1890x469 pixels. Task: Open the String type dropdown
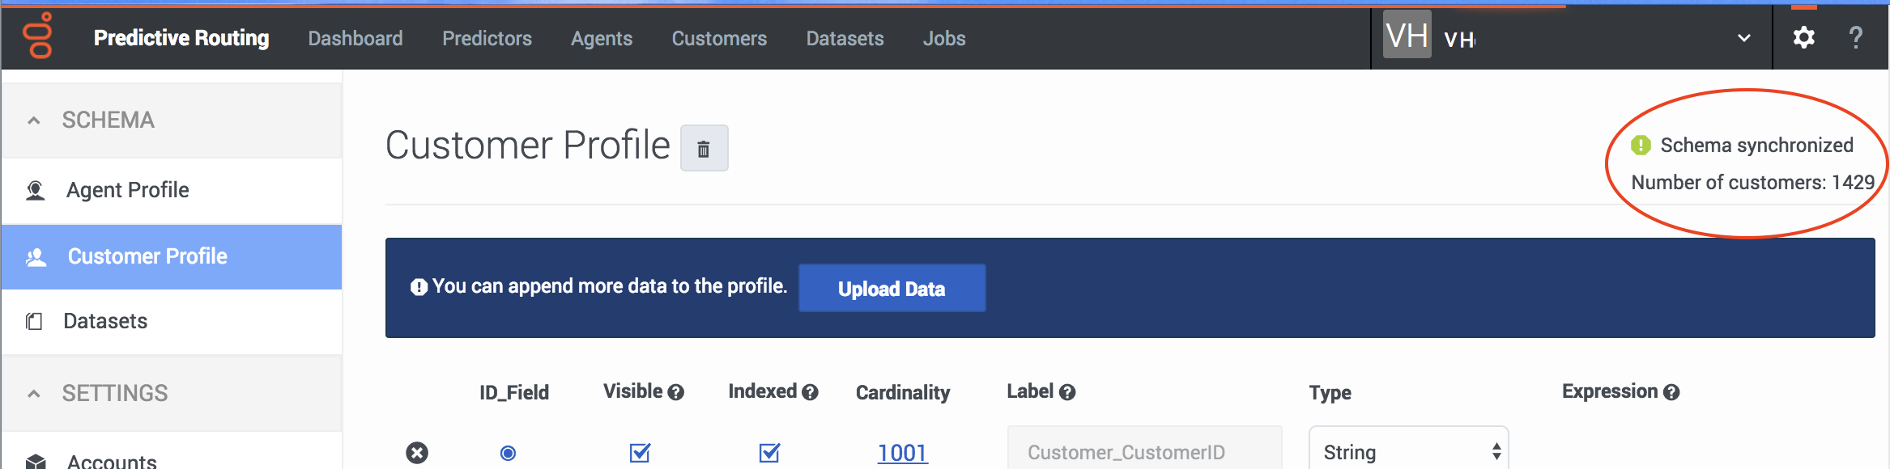pyautogui.click(x=1408, y=451)
